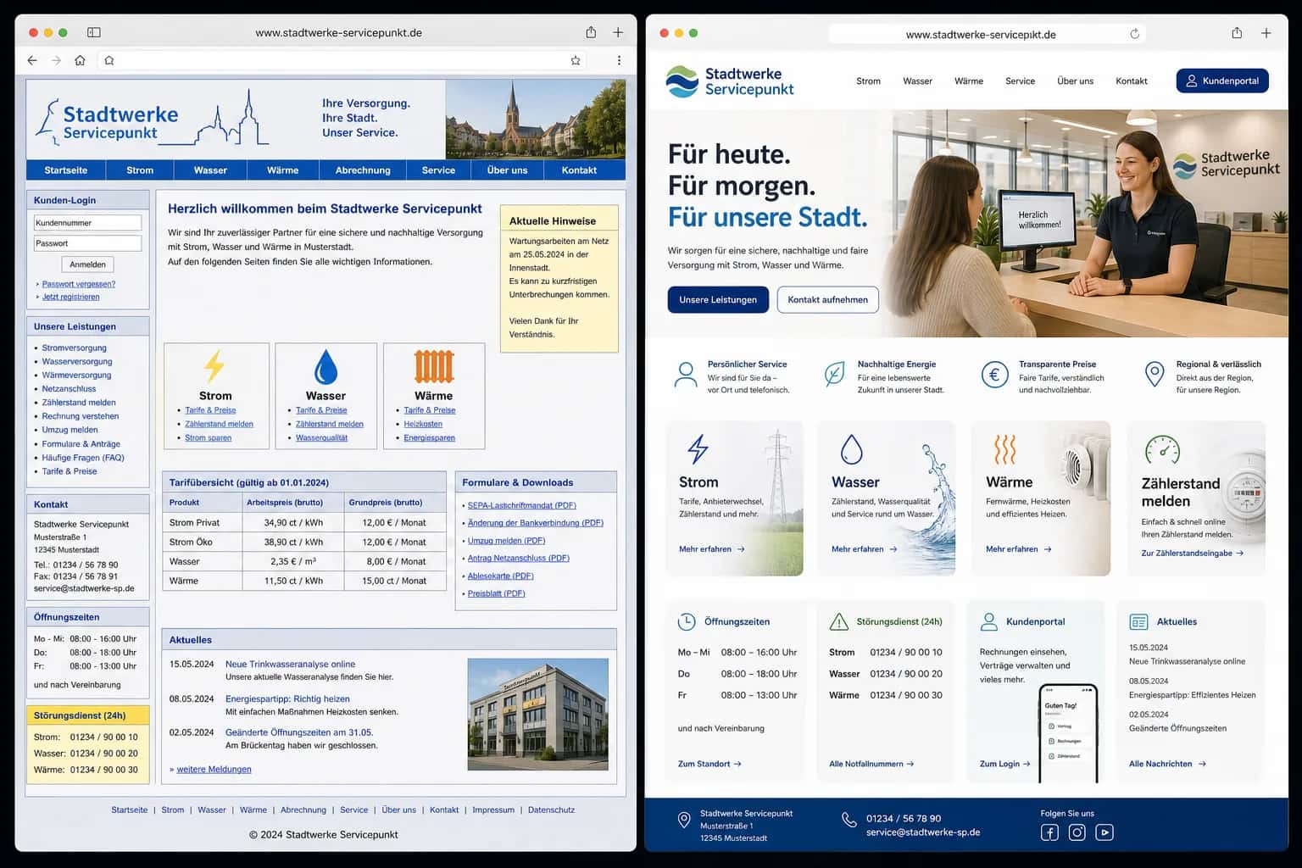Go back using left browser's back arrow
1302x868 pixels.
pyautogui.click(x=32, y=60)
